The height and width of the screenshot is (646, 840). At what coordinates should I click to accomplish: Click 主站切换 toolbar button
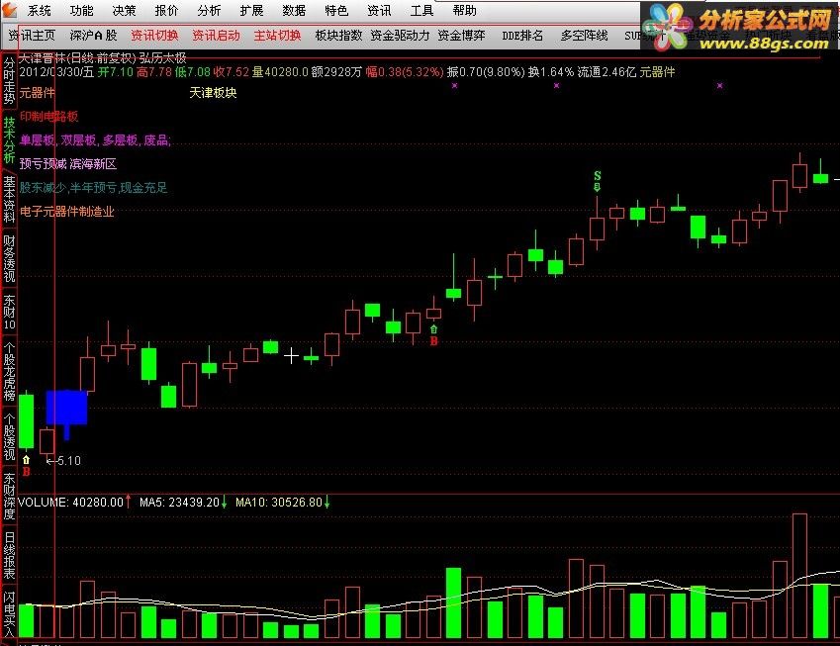[x=277, y=36]
